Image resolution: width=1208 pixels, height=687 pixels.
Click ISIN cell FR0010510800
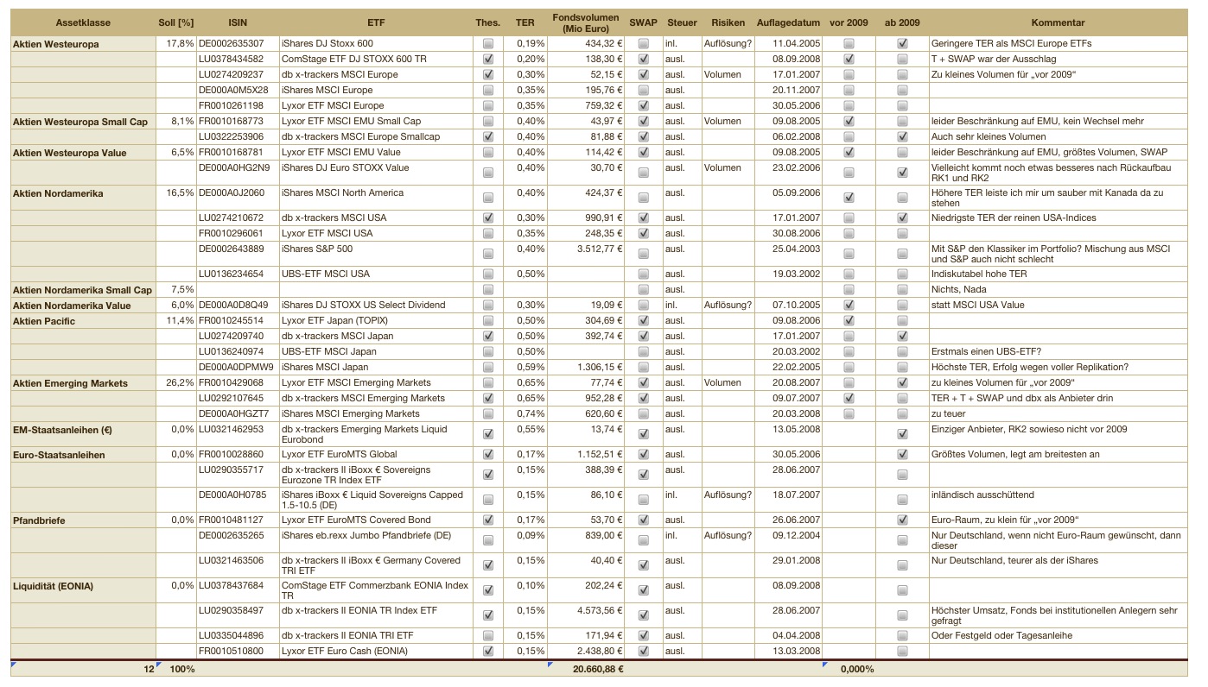click(238, 651)
